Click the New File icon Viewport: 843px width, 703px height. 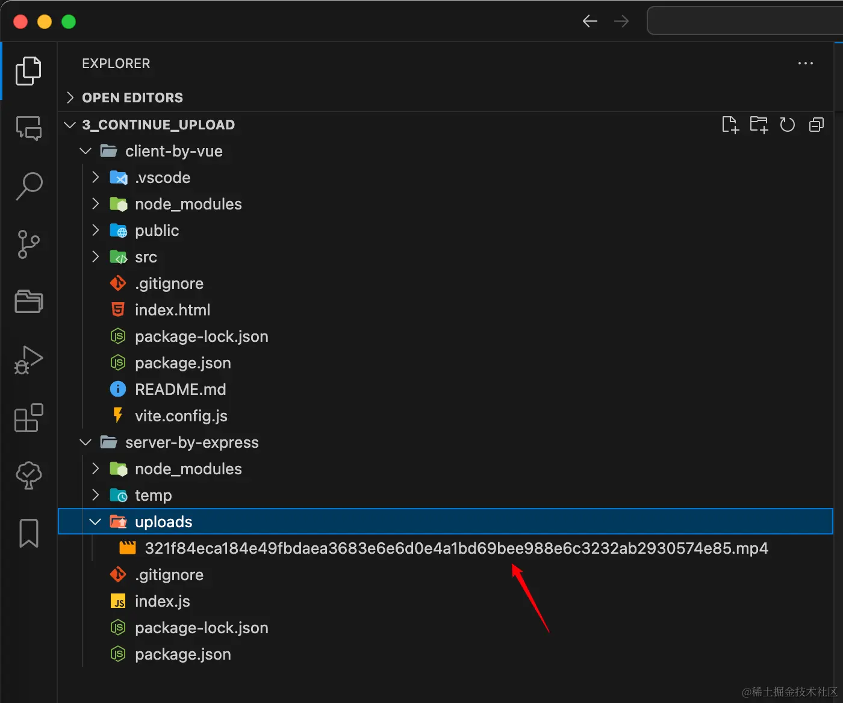[730, 125]
